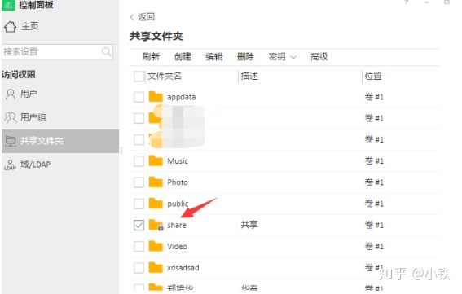462x294 pixels.
Task: Toggle the select-all folders checkbox
Action: 139,77
